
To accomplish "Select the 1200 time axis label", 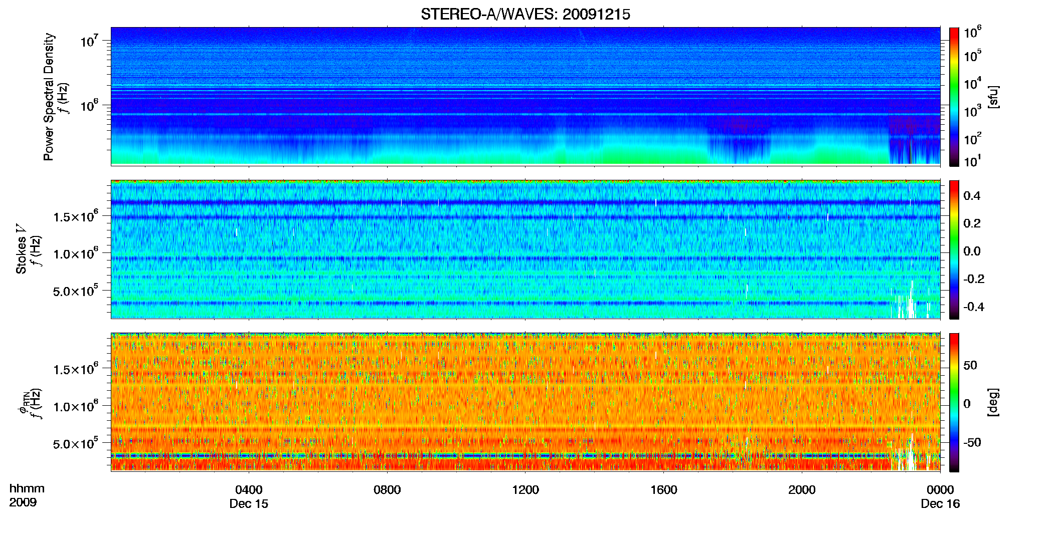I will click(525, 490).
